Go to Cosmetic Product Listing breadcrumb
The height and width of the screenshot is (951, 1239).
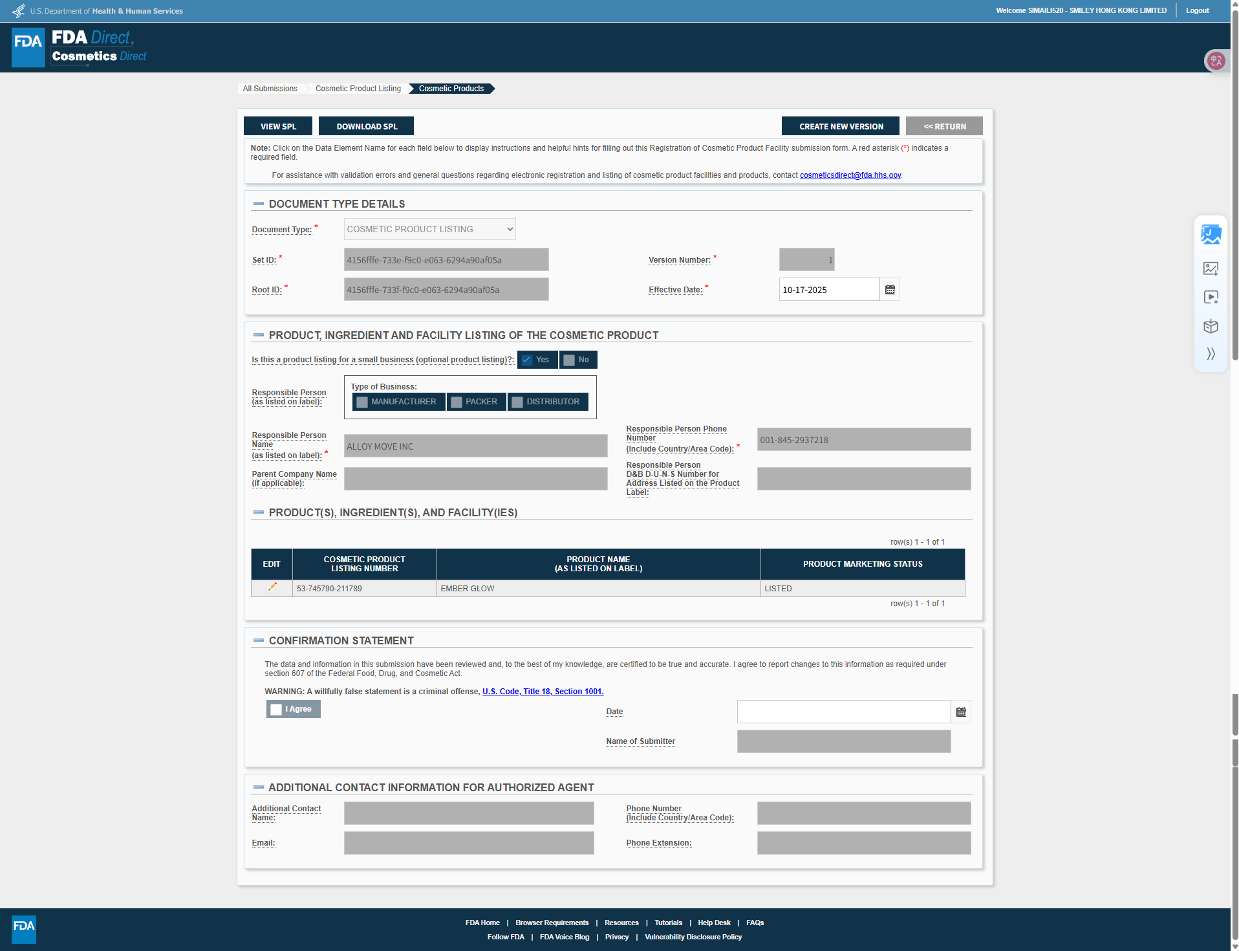tap(358, 89)
